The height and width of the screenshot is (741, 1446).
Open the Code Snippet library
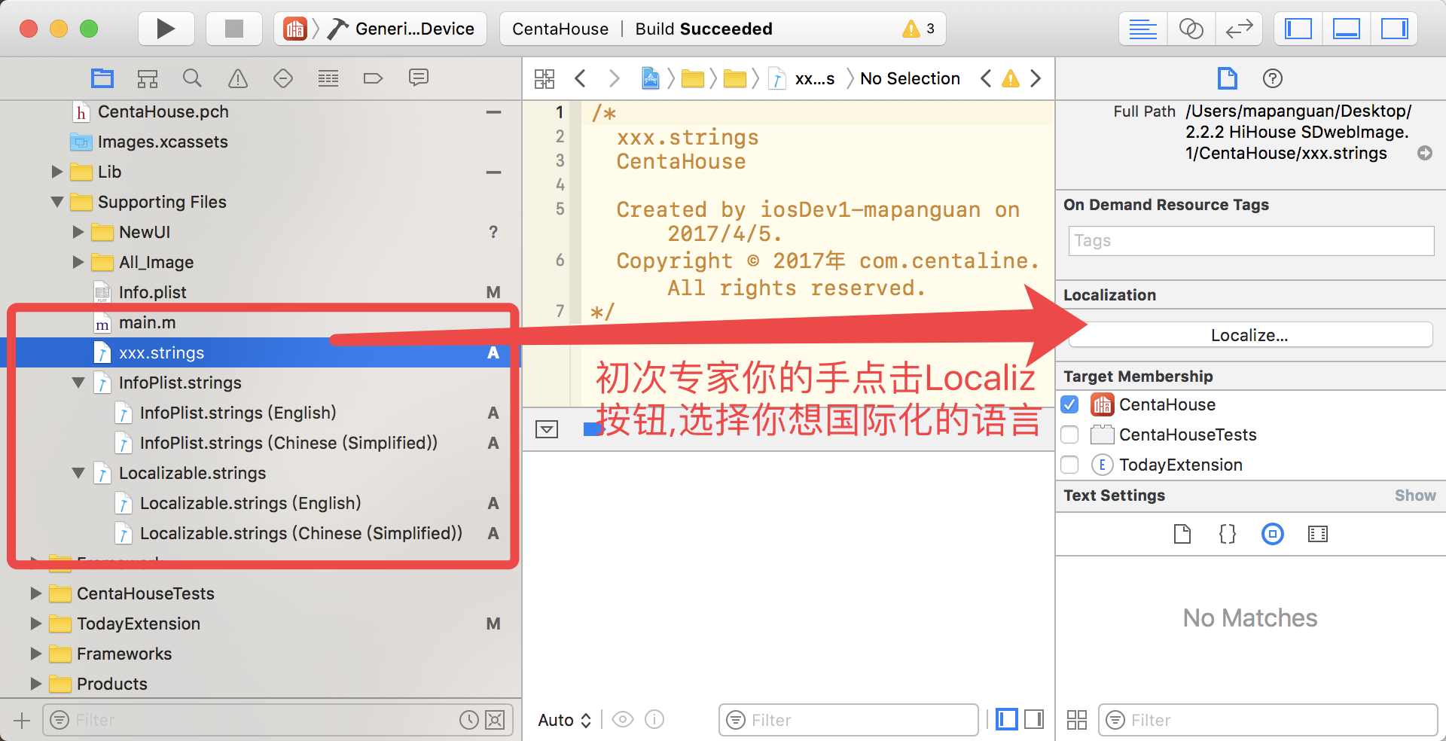pyautogui.click(x=1228, y=534)
